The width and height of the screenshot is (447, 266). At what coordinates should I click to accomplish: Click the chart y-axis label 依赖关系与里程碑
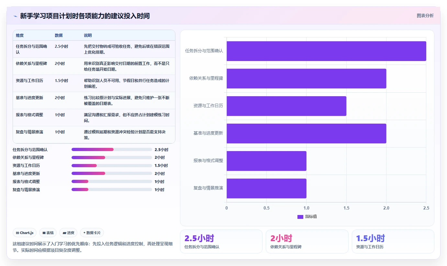(x=206, y=78)
